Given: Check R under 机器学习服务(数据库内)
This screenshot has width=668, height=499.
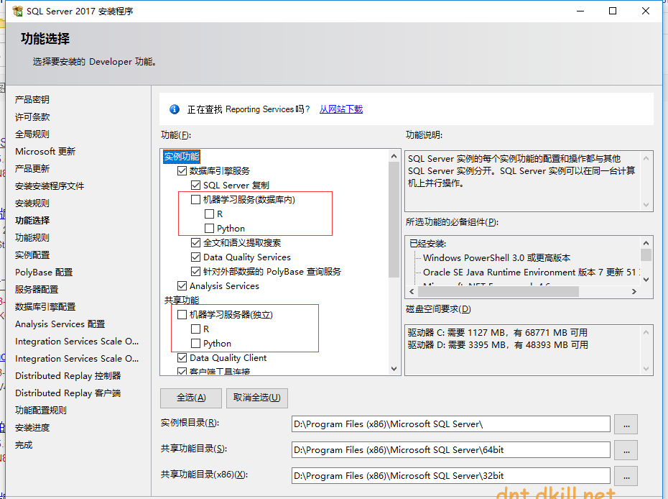Looking at the screenshot, I should pos(209,214).
